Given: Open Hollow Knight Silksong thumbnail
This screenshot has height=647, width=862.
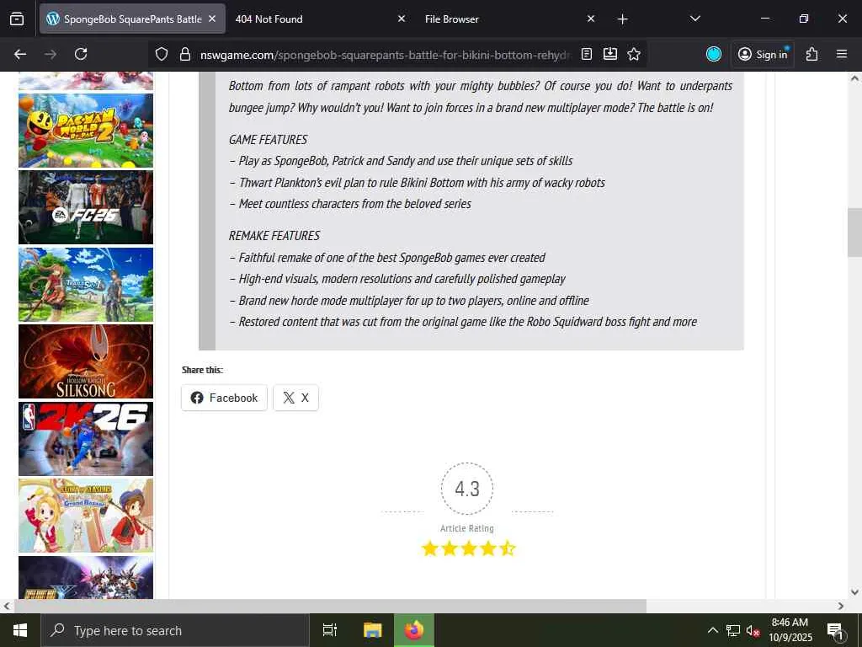Looking at the screenshot, I should tap(86, 361).
